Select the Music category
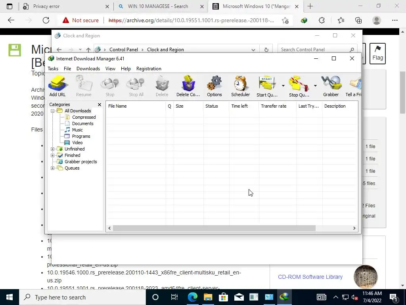This screenshot has height=305, width=406. [77, 130]
